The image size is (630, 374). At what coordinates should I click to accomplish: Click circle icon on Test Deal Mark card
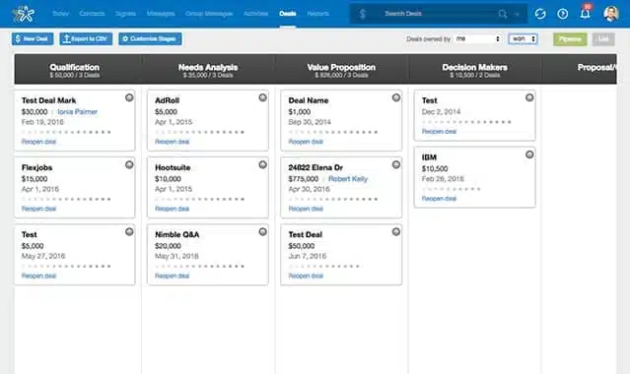129,97
